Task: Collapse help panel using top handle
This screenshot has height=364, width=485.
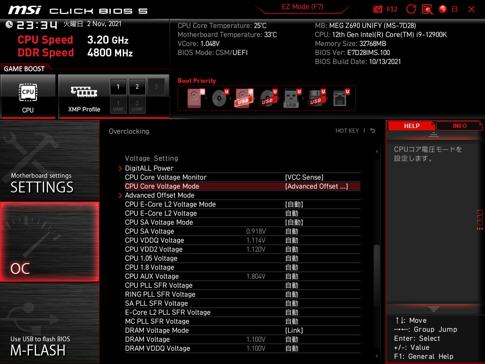Action: [x=434, y=134]
